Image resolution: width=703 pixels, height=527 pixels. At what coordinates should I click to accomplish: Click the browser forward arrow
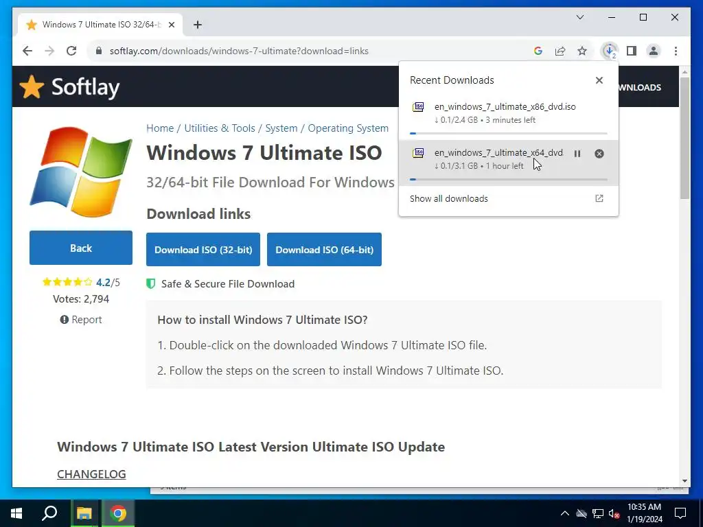coord(49,51)
